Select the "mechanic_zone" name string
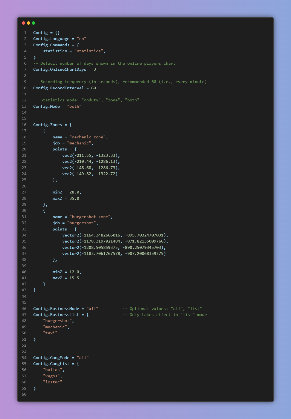Image resolution: width=291 pixels, height=419 pixels. click(87, 137)
